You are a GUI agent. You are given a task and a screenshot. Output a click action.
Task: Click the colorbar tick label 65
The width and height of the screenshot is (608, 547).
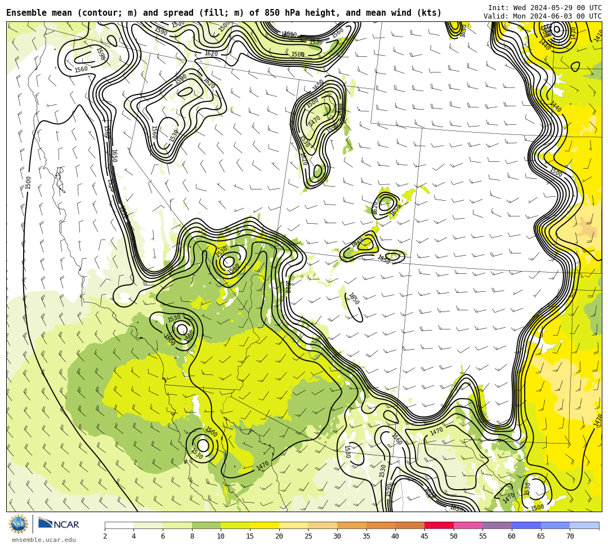(x=541, y=536)
